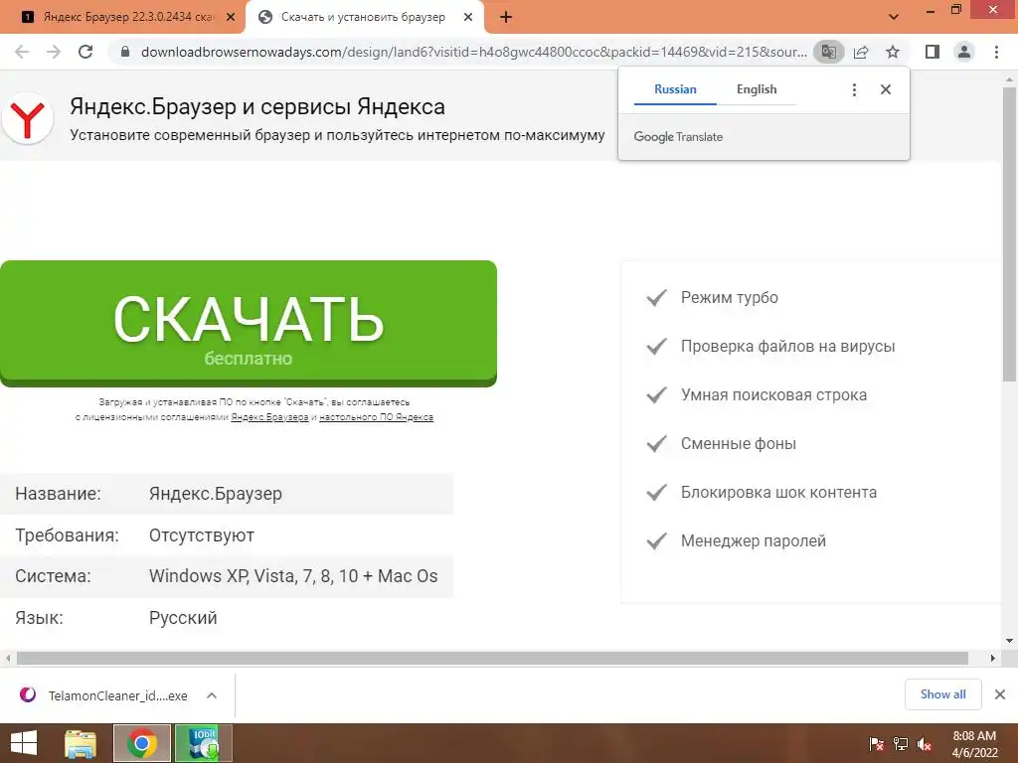Select the Russian tab in translate popup

675,89
